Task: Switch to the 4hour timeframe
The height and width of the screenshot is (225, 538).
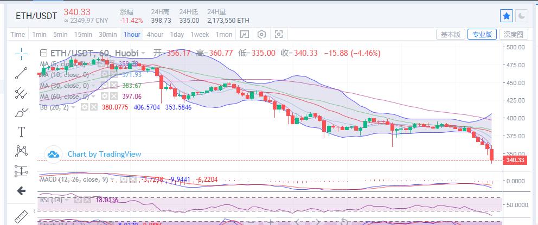Action: tap(155, 35)
